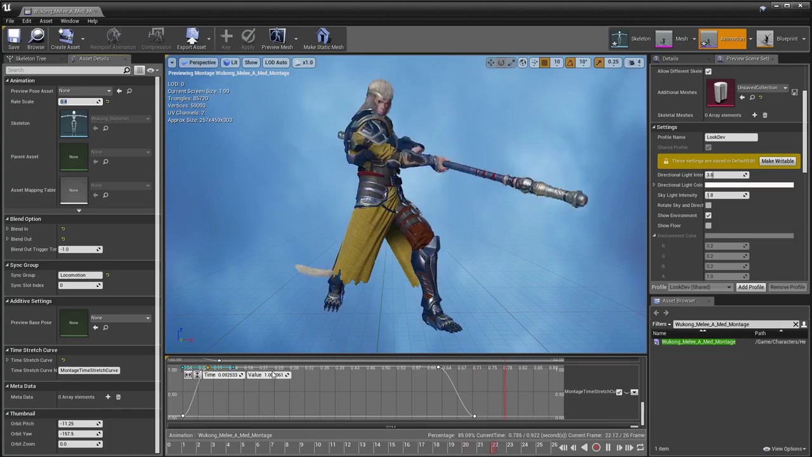Viewport: 812px width, 457px height.
Task: Open the Perspective view button
Action: (x=199, y=62)
